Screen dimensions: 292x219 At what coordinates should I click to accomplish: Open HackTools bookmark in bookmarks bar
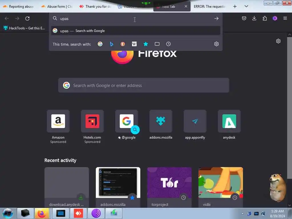click(24, 28)
